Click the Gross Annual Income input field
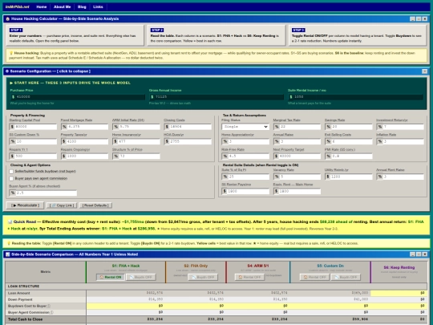Viewport: 433px width, 325px height. point(216,97)
